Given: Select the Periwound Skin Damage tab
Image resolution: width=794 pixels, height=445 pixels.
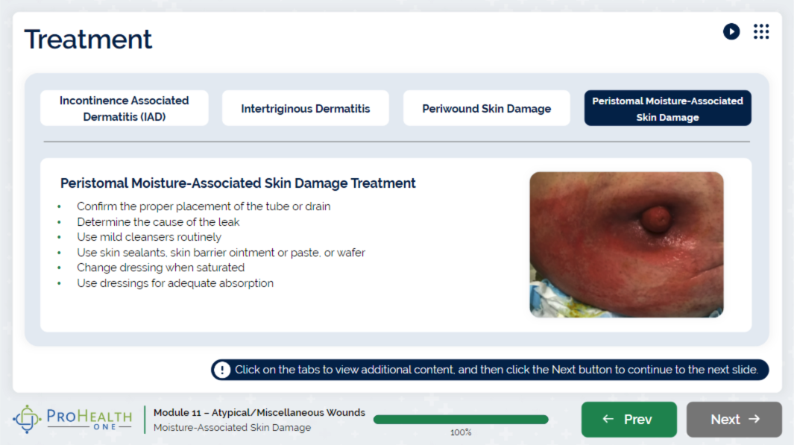Looking at the screenshot, I should point(487,108).
